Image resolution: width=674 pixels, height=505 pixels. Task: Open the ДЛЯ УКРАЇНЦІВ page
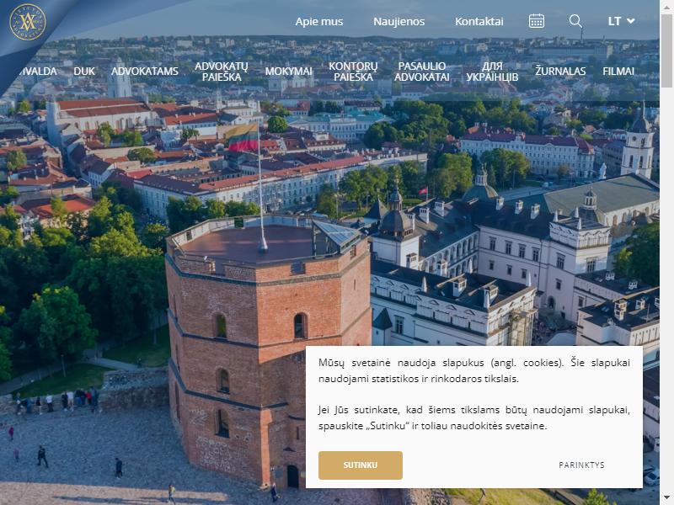(492, 72)
